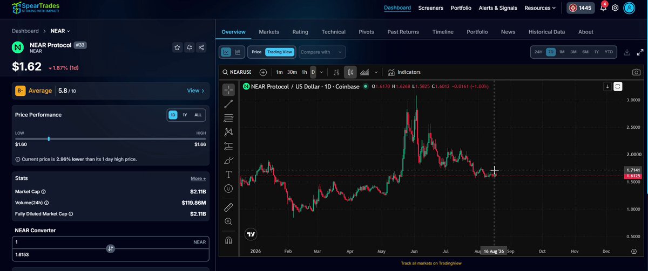Select the 7D chart range
Screen dimensions: 648x271
click(550, 52)
